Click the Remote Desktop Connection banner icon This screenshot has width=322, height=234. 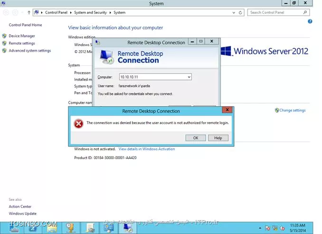coord(107,57)
